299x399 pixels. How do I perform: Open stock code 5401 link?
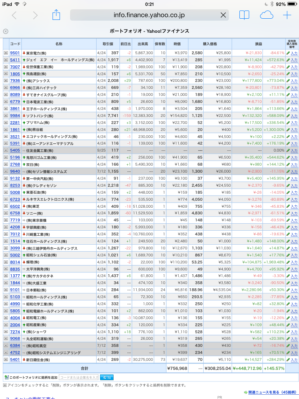(15, 360)
